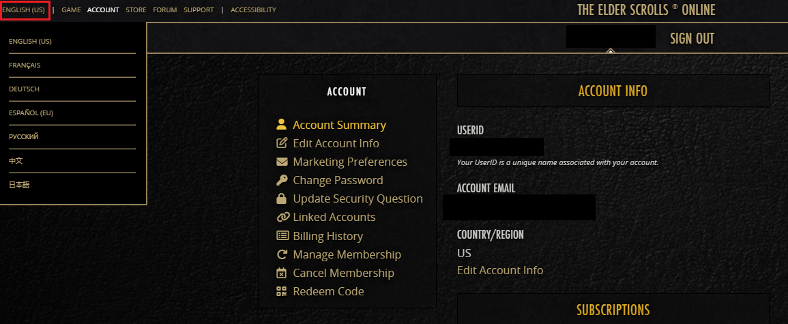Select Español (EU) from language list
The image size is (788, 324).
[x=31, y=113]
